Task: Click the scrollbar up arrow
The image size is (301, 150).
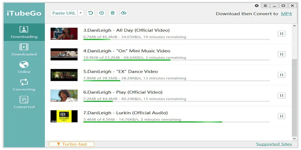Action: click(294, 26)
